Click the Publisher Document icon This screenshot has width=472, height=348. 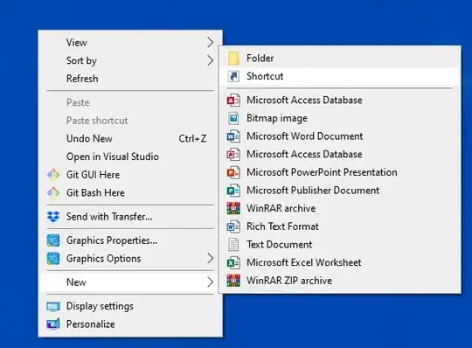click(x=233, y=191)
